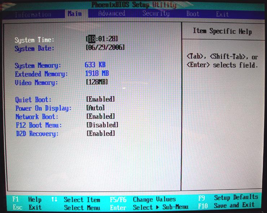Click the System Memory label
267x213 pixels.
38,66
